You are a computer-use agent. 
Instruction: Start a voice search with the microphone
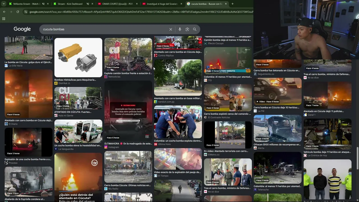(180, 29)
